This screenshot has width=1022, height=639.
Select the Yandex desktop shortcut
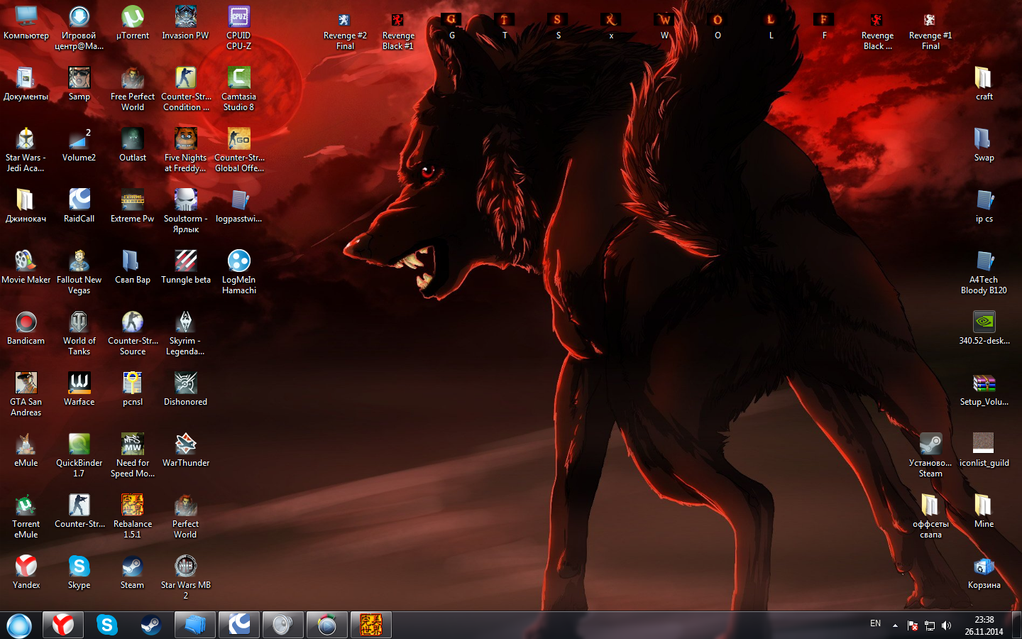(26, 573)
